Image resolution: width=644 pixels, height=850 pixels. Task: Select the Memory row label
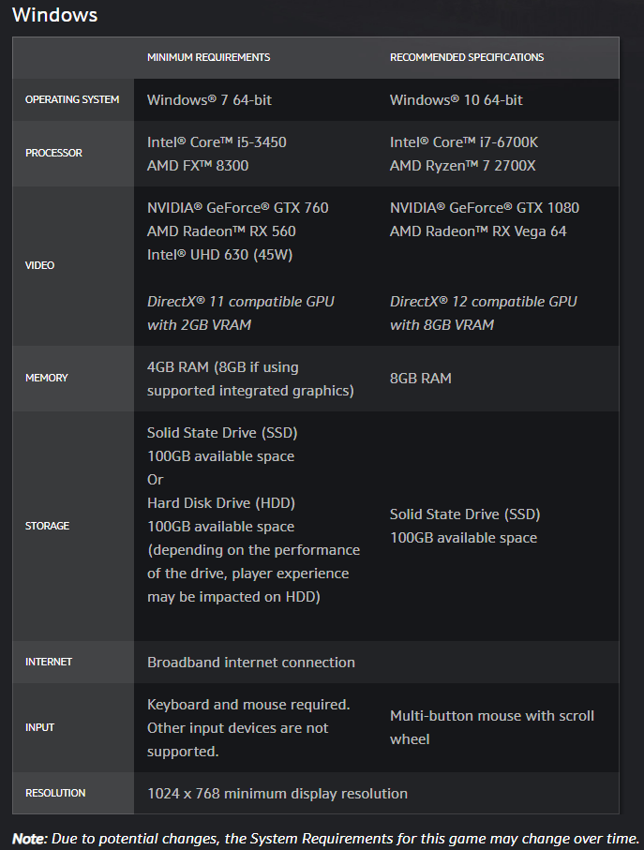click(x=47, y=378)
